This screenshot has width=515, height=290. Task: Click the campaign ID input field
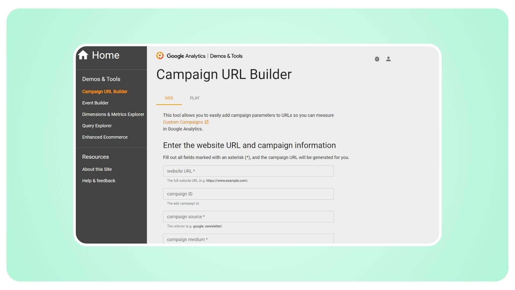pos(248,194)
